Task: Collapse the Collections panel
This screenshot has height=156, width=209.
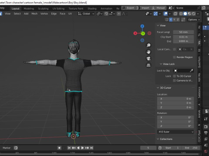Action: coord(158,139)
